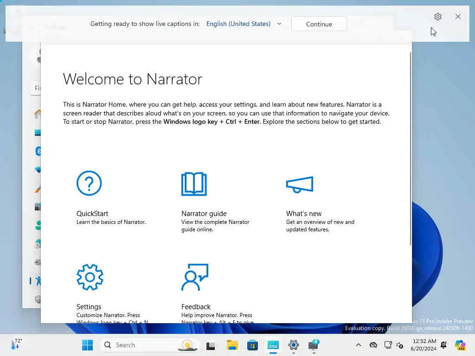Click the Settings gear taskbar icon
475x356 pixels.
pyautogui.click(x=293, y=345)
